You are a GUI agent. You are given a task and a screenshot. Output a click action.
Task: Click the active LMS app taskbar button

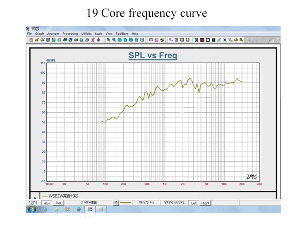90,209
